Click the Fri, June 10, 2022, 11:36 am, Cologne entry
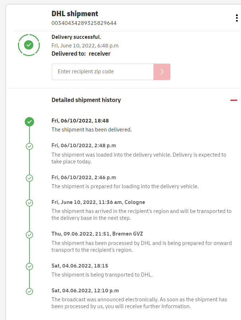241x320 pixels. click(98, 202)
